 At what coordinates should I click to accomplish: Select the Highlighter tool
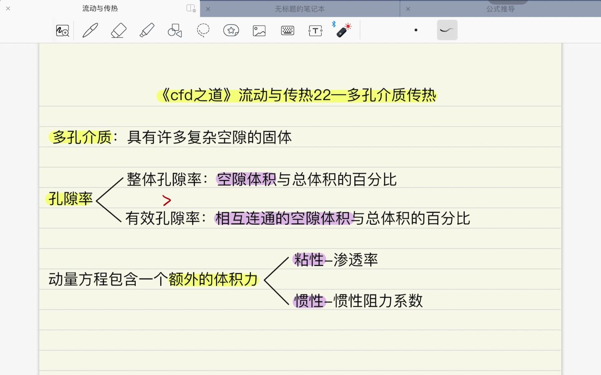click(147, 30)
